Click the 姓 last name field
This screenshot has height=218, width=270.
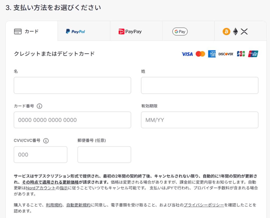coord(200,85)
